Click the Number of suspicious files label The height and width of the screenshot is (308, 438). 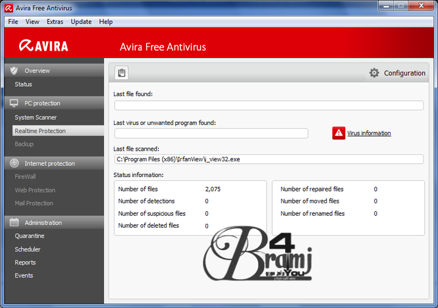[x=152, y=214]
